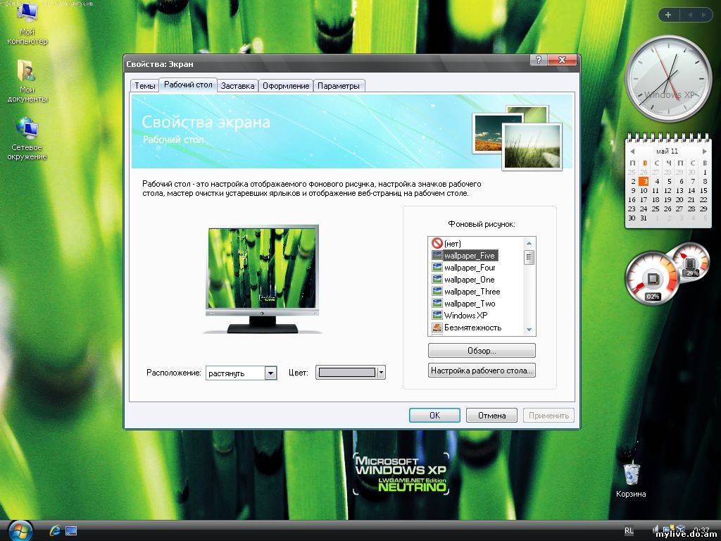Open the Расположение position dropdown

(x=270, y=373)
